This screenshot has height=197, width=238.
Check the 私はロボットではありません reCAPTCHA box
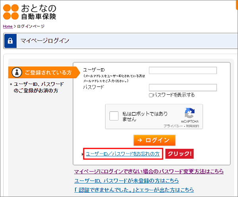(x=114, y=116)
